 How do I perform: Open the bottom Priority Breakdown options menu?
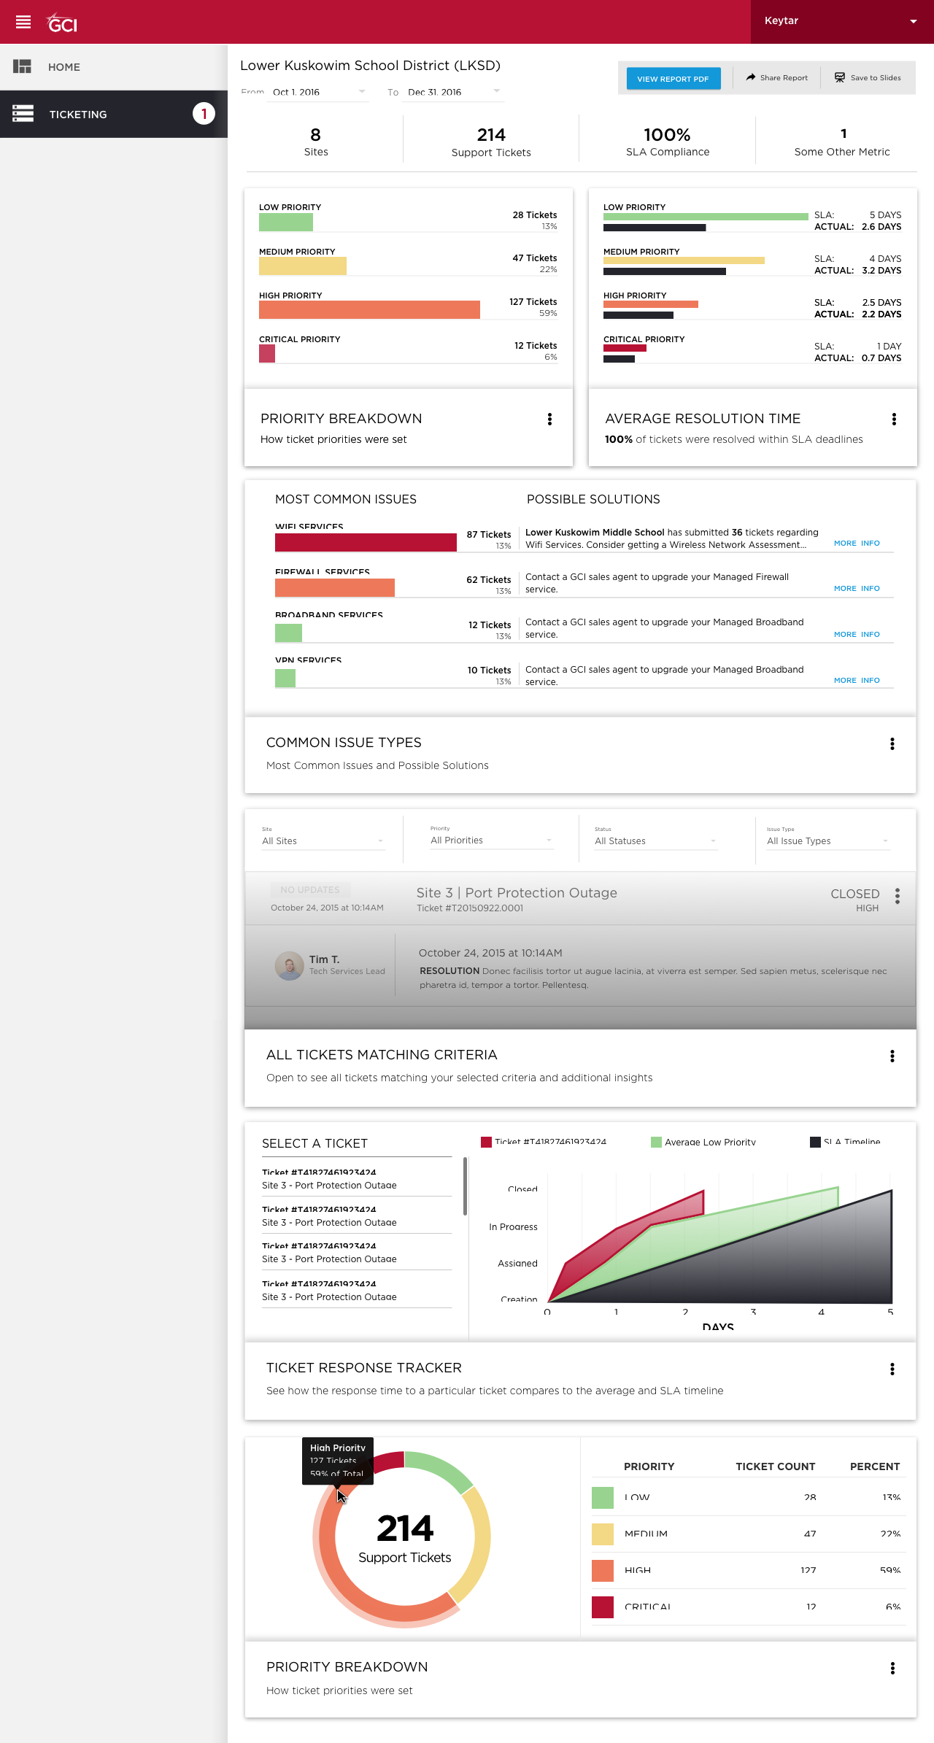[x=892, y=1668]
